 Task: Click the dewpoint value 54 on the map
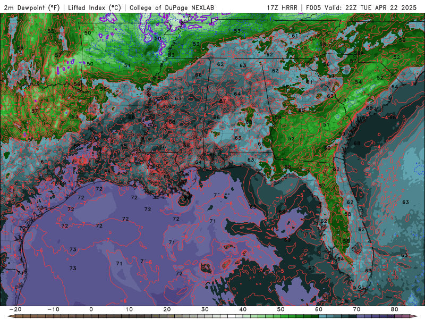pyautogui.click(x=358, y=82)
